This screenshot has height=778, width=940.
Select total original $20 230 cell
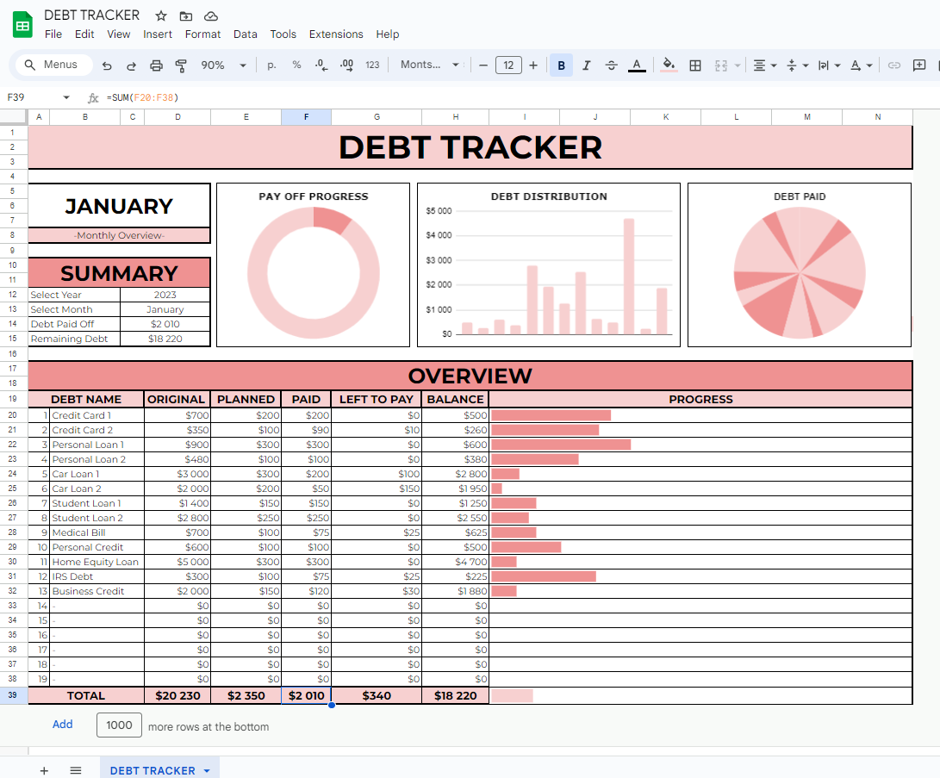(x=177, y=695)
